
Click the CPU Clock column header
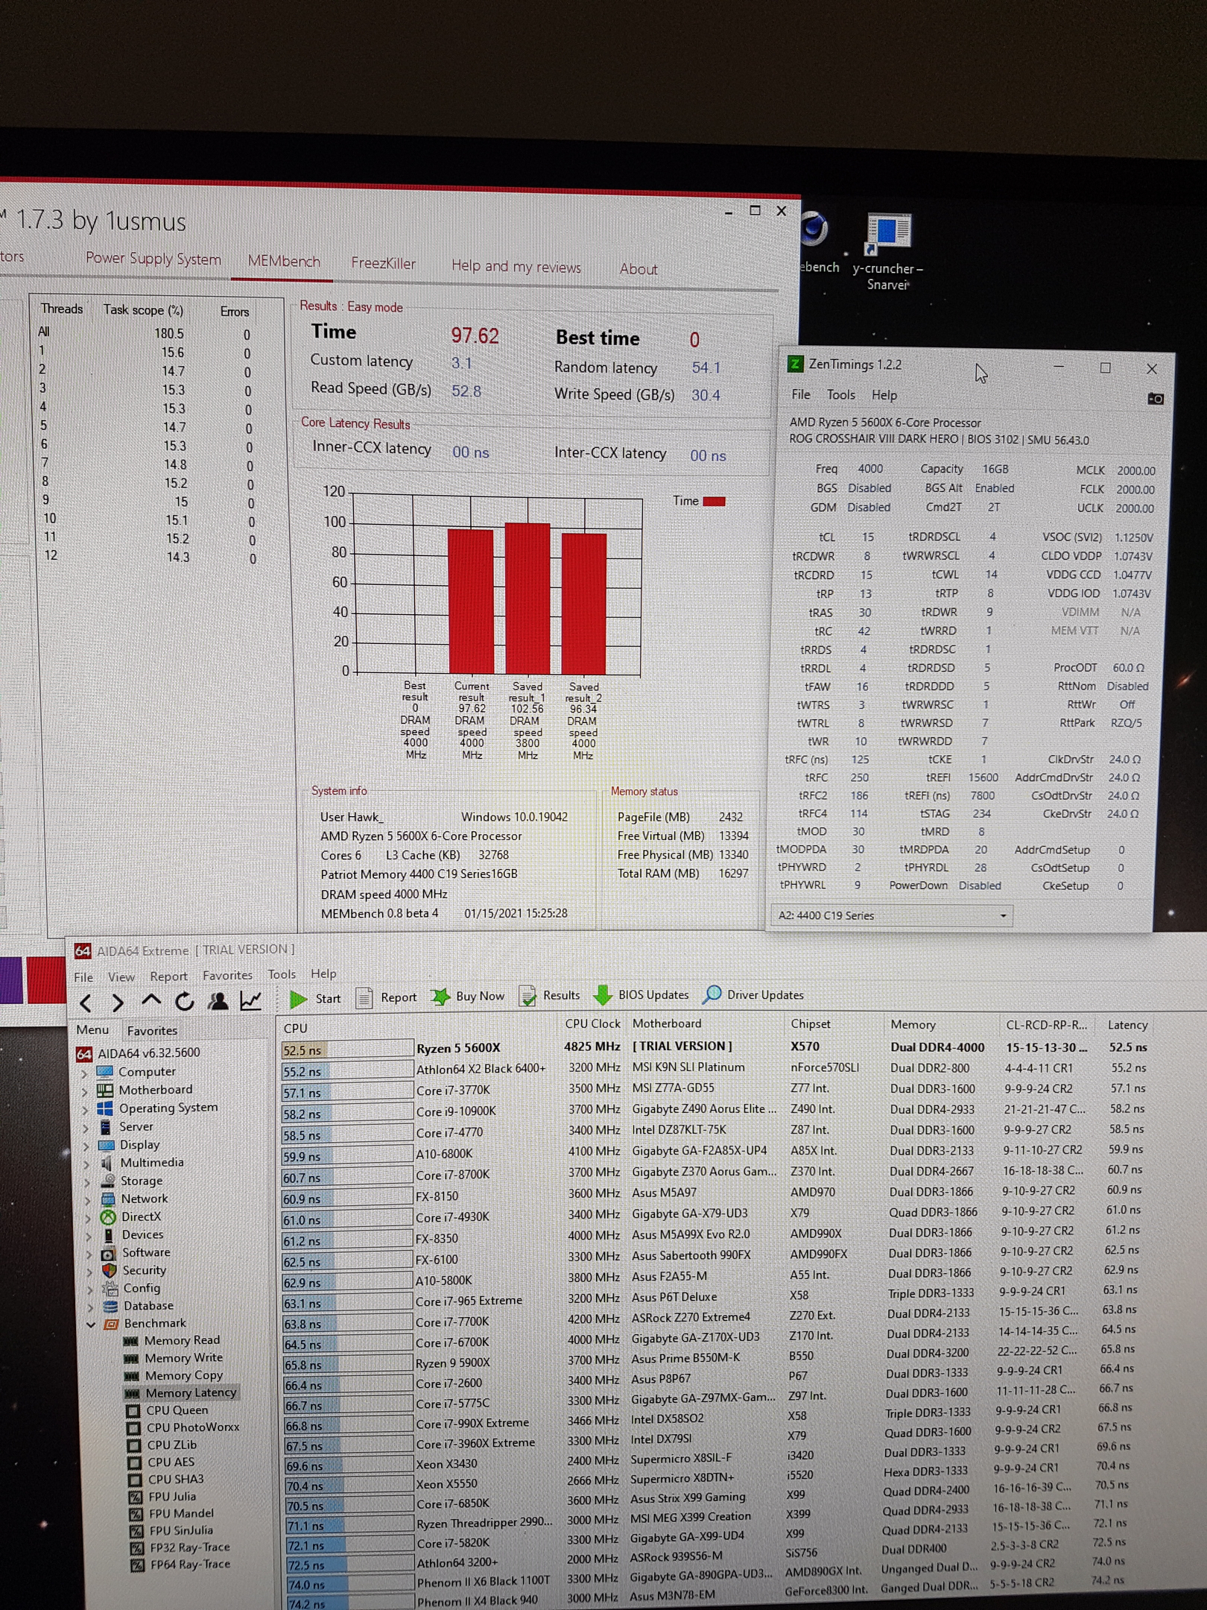592,1023
